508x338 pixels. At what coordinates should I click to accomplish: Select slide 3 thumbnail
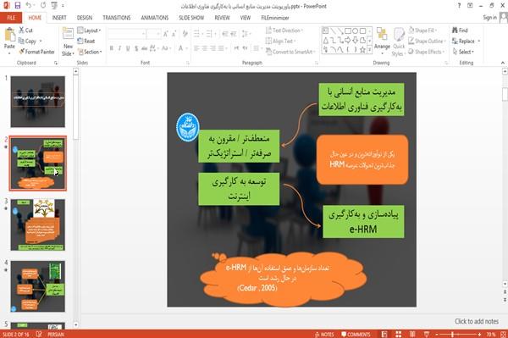[x=37, y=224]
